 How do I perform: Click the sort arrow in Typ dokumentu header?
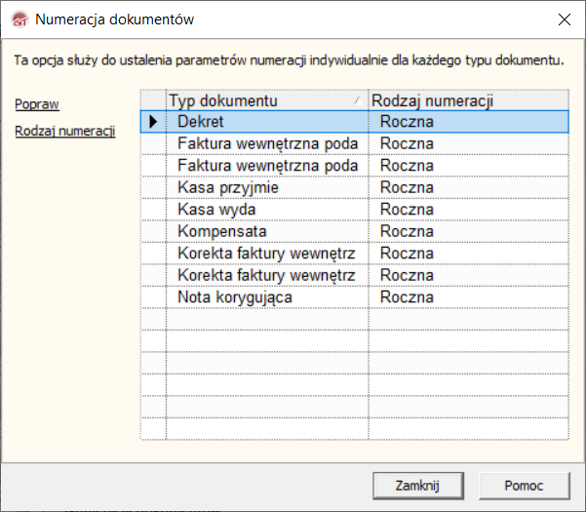[358, 100]
